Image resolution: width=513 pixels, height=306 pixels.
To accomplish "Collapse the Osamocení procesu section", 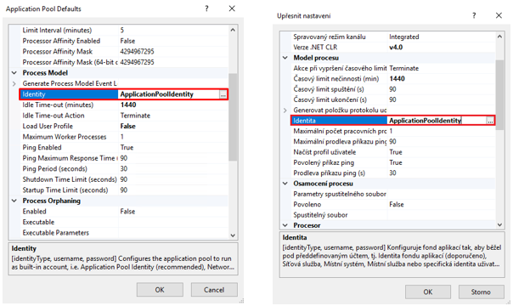I will [x=285, y=184].
